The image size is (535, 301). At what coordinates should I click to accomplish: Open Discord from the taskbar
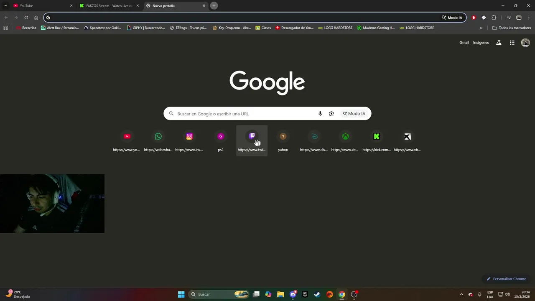293,294
